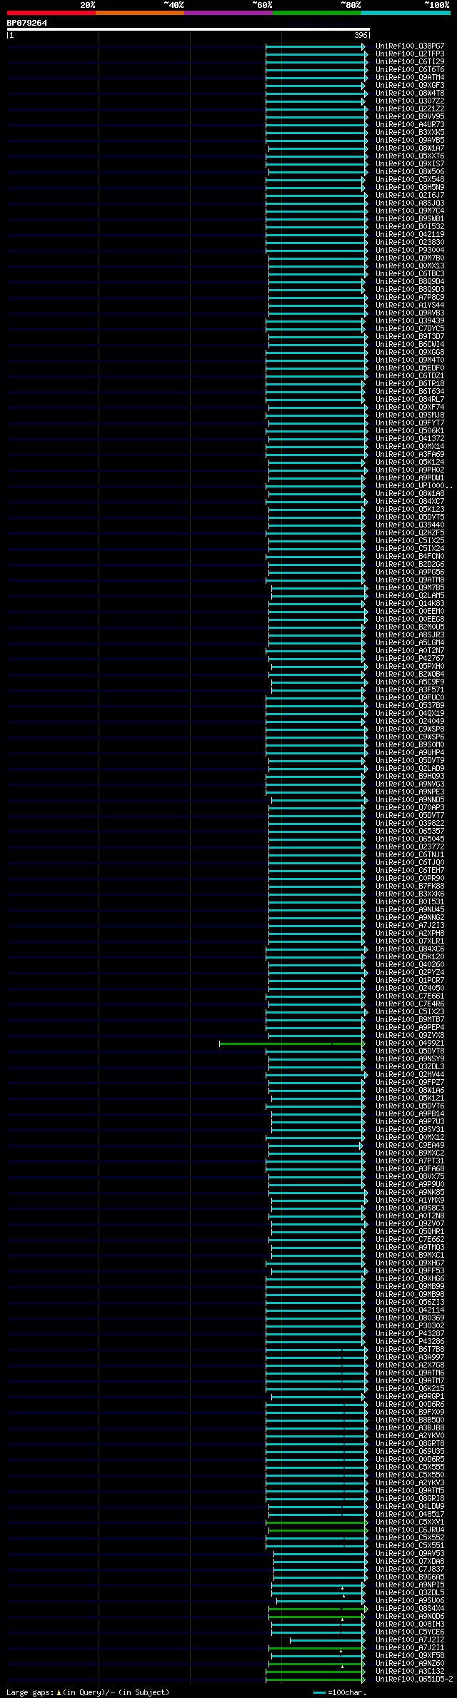Select hit UniRef100_P43287
Screen dimensions: 457x1698
[x=410, y=1334]
